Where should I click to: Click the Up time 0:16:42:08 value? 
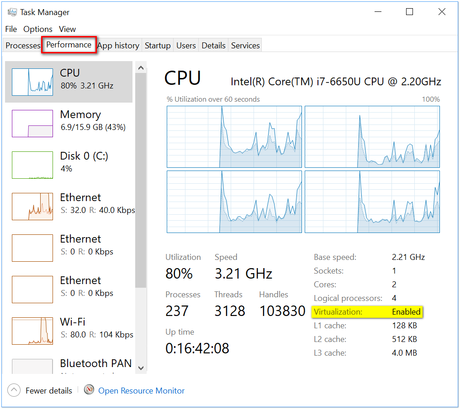(x=197, y=348)
